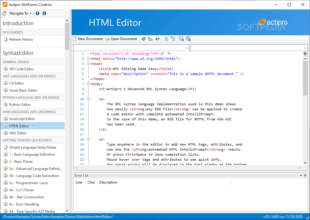Click the editor split view handle
This screenshot has height=220, width=310.
(x=305, y=53)
